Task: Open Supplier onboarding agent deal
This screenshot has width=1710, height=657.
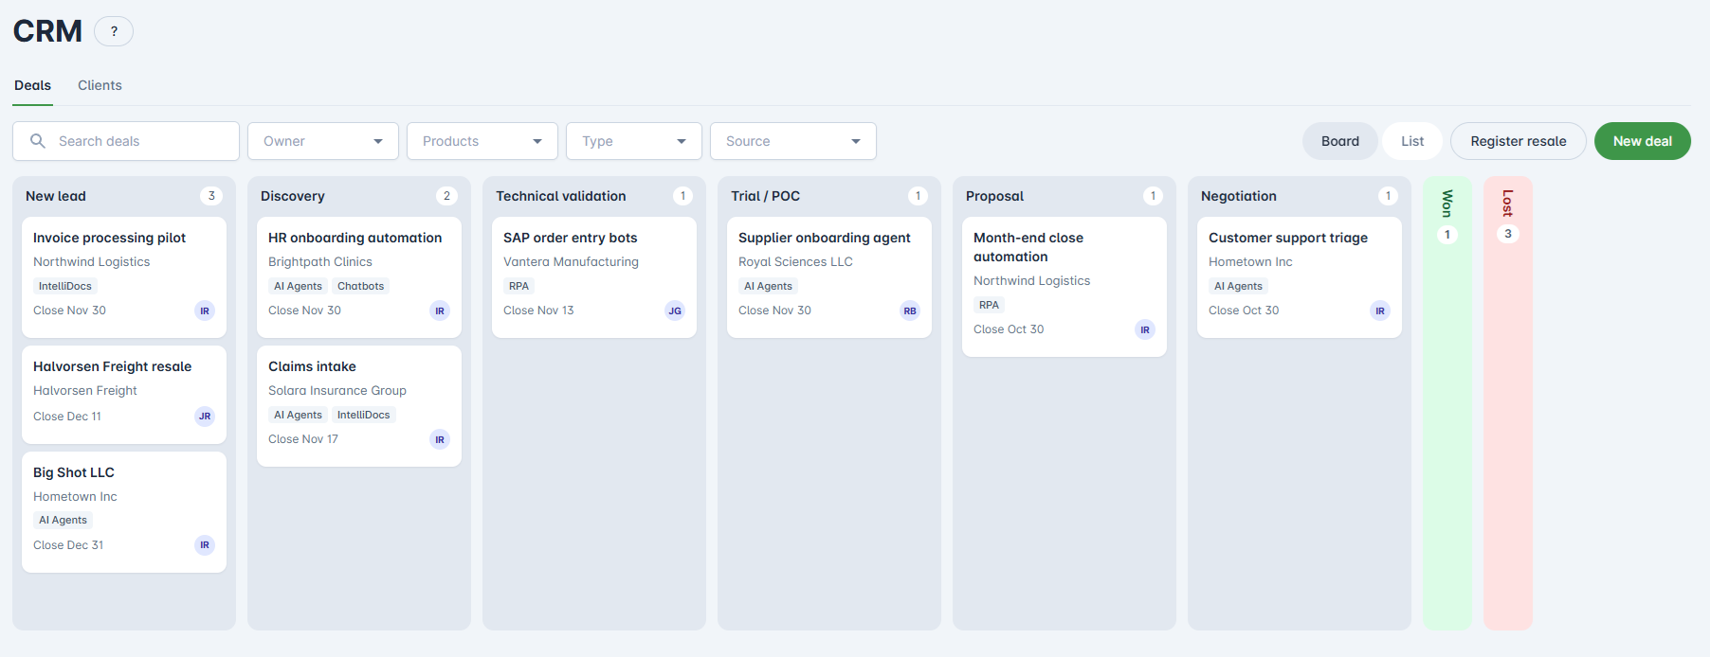Action: tap(829, 277)
